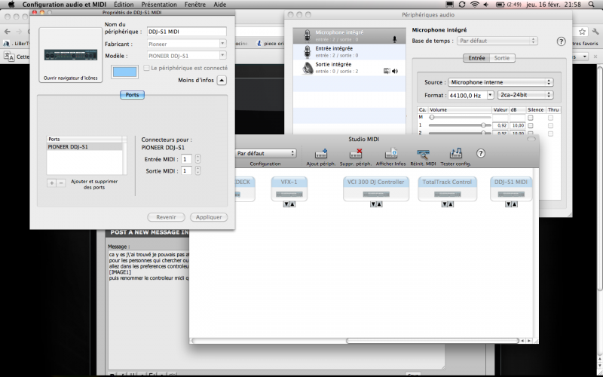This screenshot has height=377, width=603.
Task: Open the Apple menu
Action: click(11, 5)
